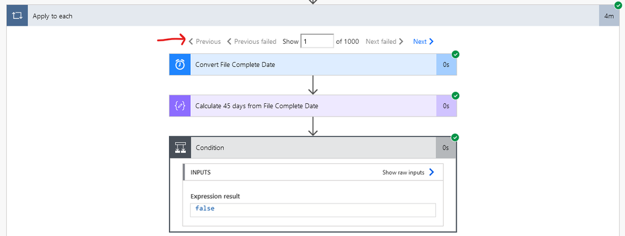Click the green success check on Calculate 45 days
This screenshot has width=625, height=236.
click(x=455, y=96)
